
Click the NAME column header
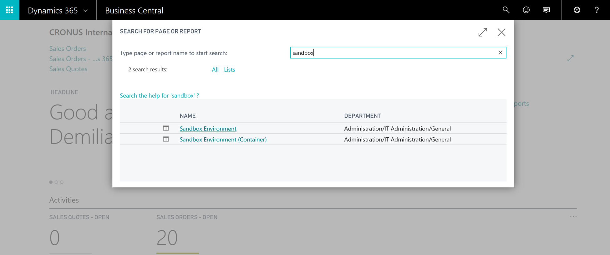click(188, 116)
